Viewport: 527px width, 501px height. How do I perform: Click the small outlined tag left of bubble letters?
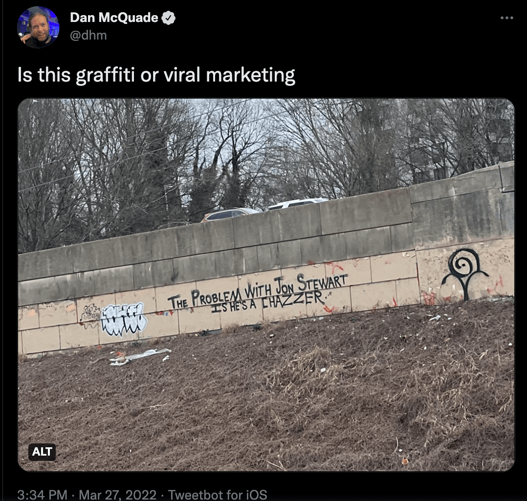click(89, 314)
